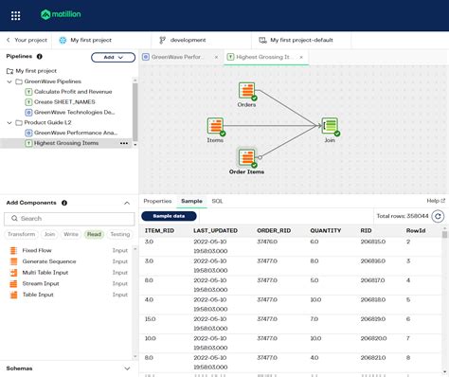Open the Add pipeline dropdown
This screenshot has width=449, height=377.
pos(113,57)
